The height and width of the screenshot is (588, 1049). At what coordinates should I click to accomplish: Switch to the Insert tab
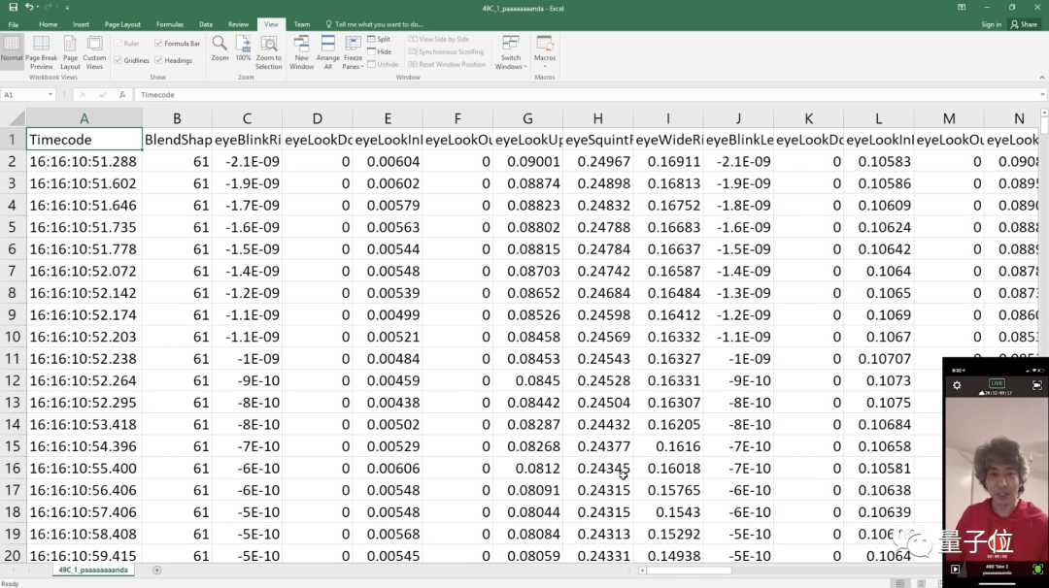(x=81, y=24)
